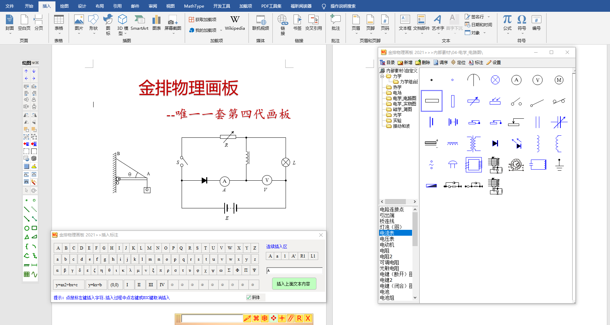Image resolution: width=610 pixels, height=325 pixels.
Task: Open the PDF工具集 tab
Action: pyautogui.click(x=271, y=6)
